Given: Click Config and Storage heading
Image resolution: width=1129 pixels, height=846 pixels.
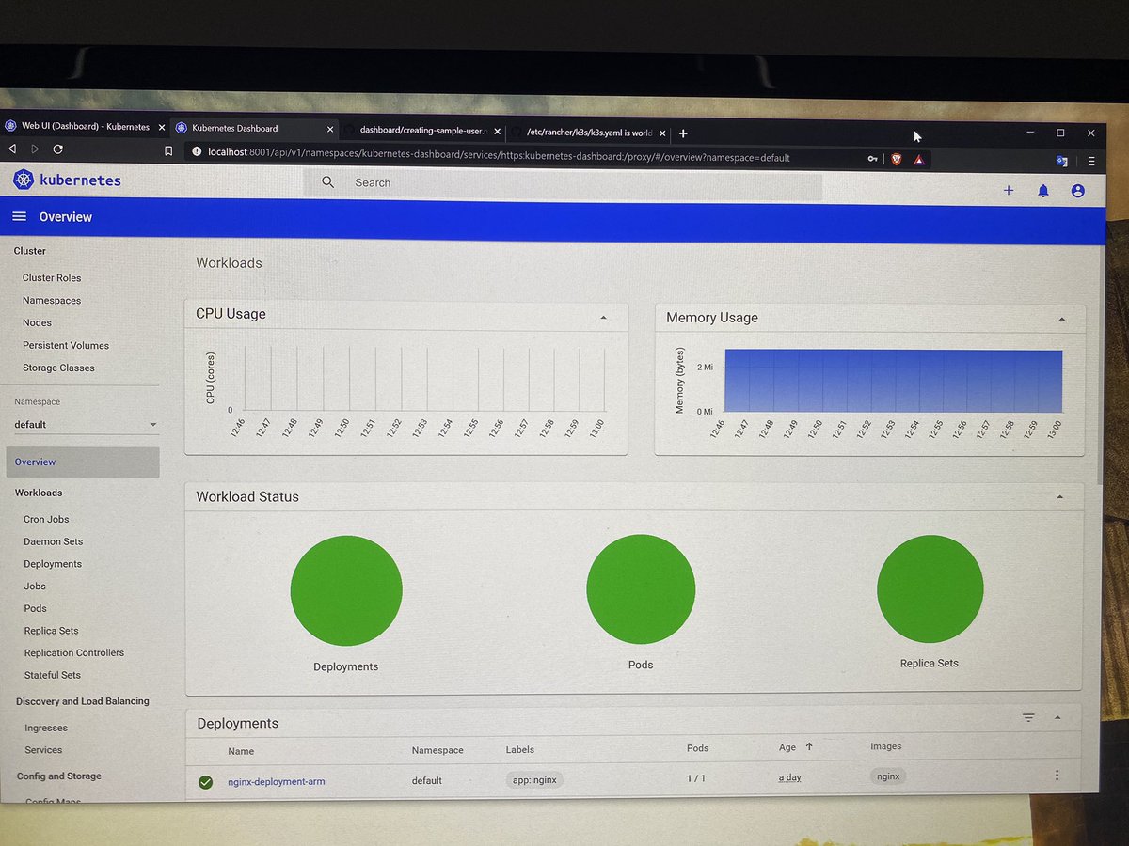Looking at the screenshot, I should (x=59, y=776).
